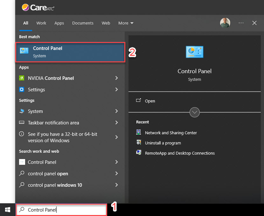
Task: Open the Control Panel best match result
Action: [x=70, y=52]
